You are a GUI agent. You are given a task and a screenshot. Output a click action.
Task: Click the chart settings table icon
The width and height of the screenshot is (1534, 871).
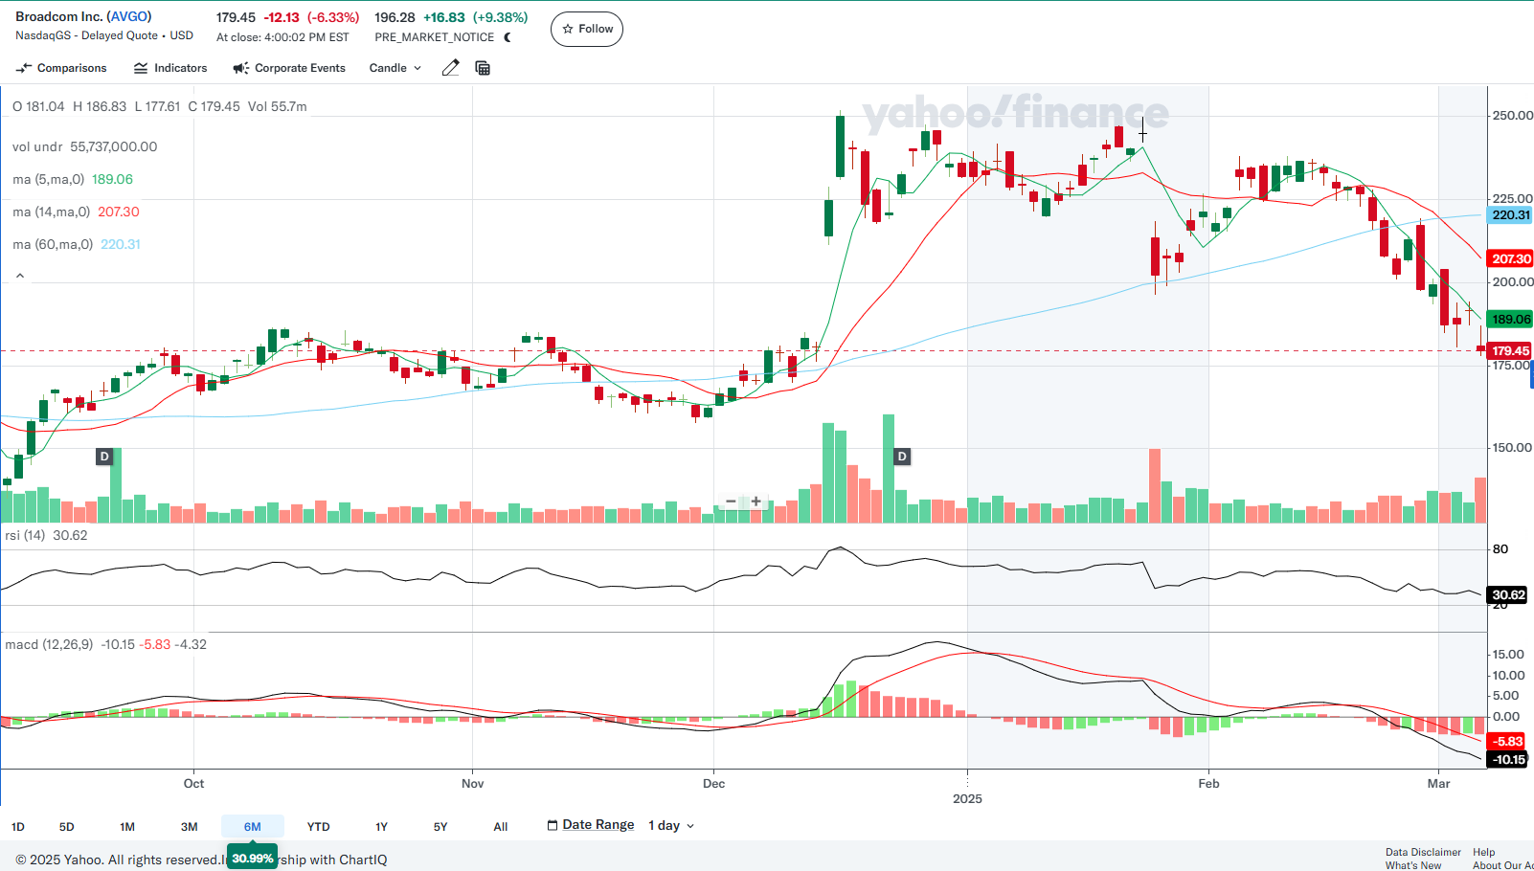pos(483,68)
